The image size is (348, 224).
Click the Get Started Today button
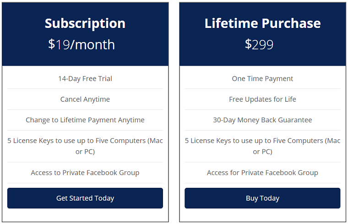pyautogui.click(x=85, y=198)
